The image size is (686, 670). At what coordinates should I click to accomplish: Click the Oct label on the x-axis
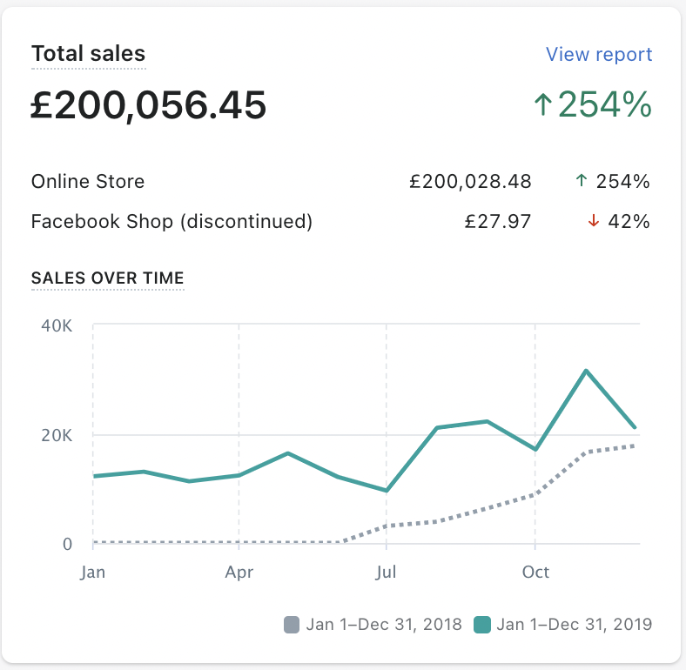535,572
